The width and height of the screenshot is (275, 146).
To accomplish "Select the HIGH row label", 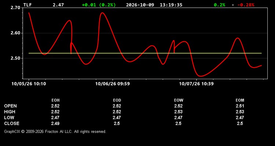I will [10, 112].
